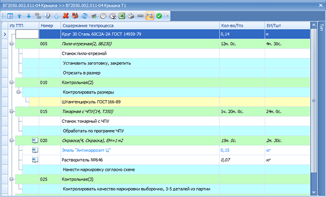Click the vertical scrollbar thumb
The width and height of the screenshot is (326, 197).
tap(314, 101)
